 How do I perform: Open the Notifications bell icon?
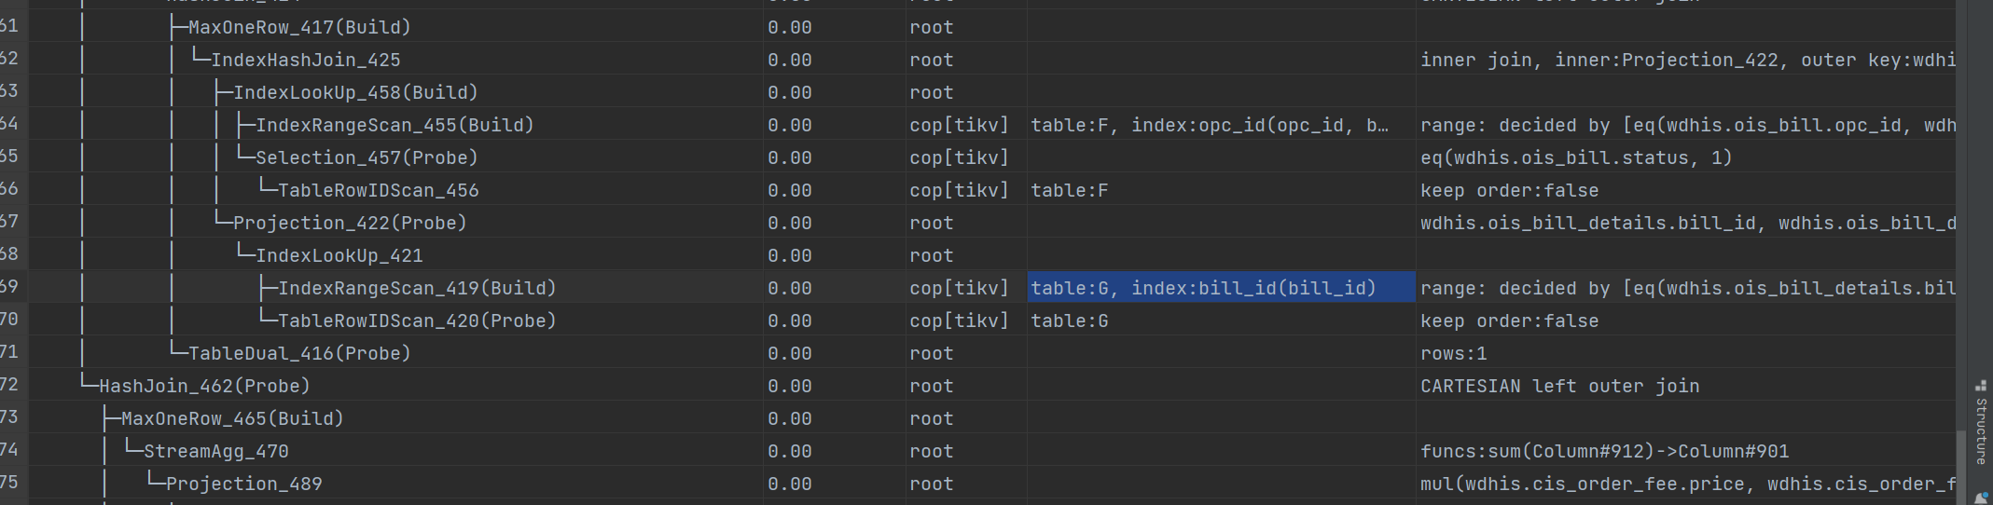click(1981, 498)
